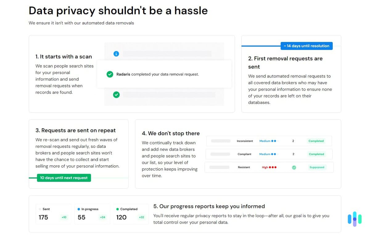Click the Radaris completed removal request notification

coord(164,74)
